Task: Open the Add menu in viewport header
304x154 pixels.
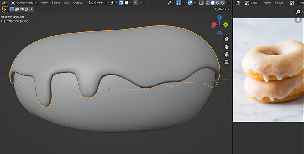Action: [x=66, y=3]
